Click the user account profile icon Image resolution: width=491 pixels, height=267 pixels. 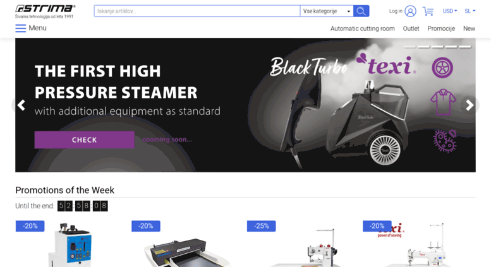click(410, 11)
